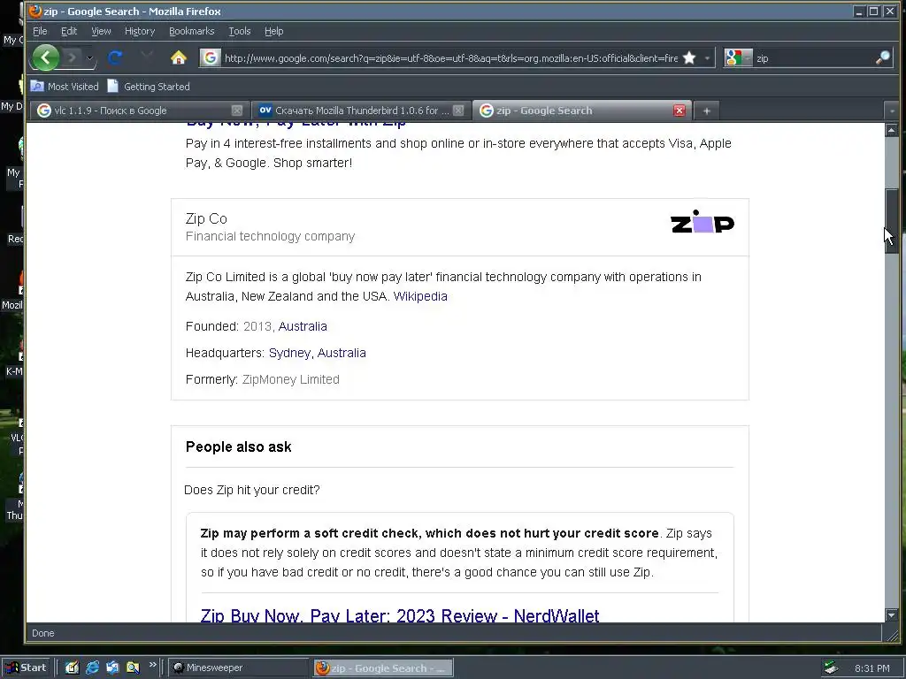Click the 'People also ask' heading

tap(238, 446)
